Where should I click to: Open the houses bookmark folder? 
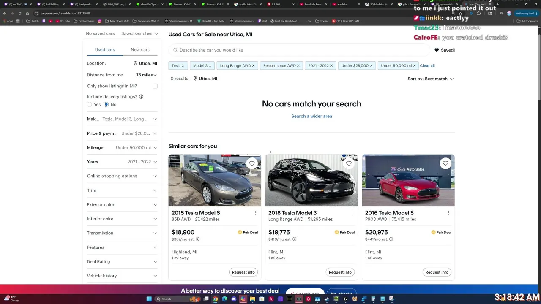[x=322, y=21]
